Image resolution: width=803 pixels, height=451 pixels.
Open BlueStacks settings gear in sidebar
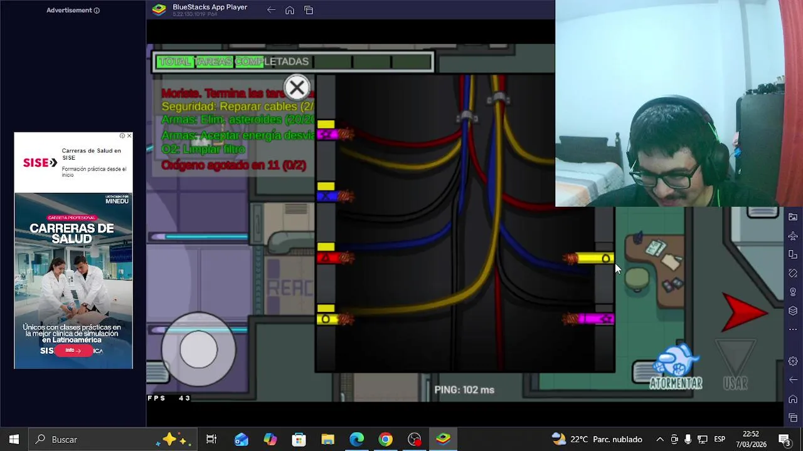pos(793,361)
